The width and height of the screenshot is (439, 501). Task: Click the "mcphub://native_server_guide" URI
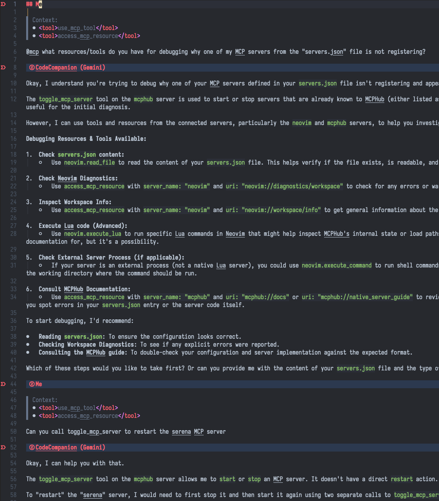pos(365,297)
